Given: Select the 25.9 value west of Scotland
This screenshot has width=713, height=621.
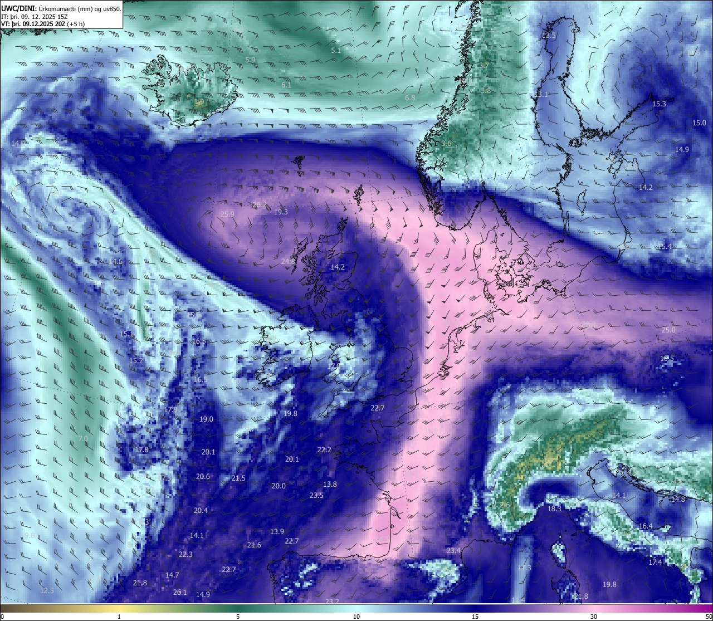Looking at the screenshot, I should [227, 214].
